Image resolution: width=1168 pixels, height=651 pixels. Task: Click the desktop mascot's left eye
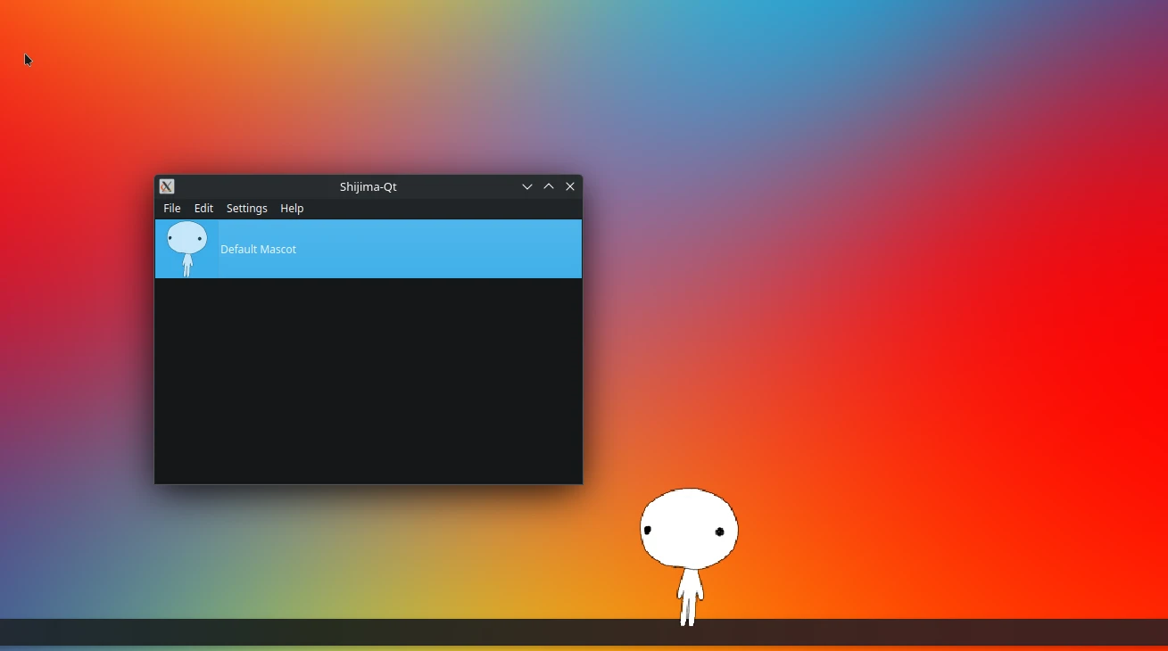click(649, 531)
